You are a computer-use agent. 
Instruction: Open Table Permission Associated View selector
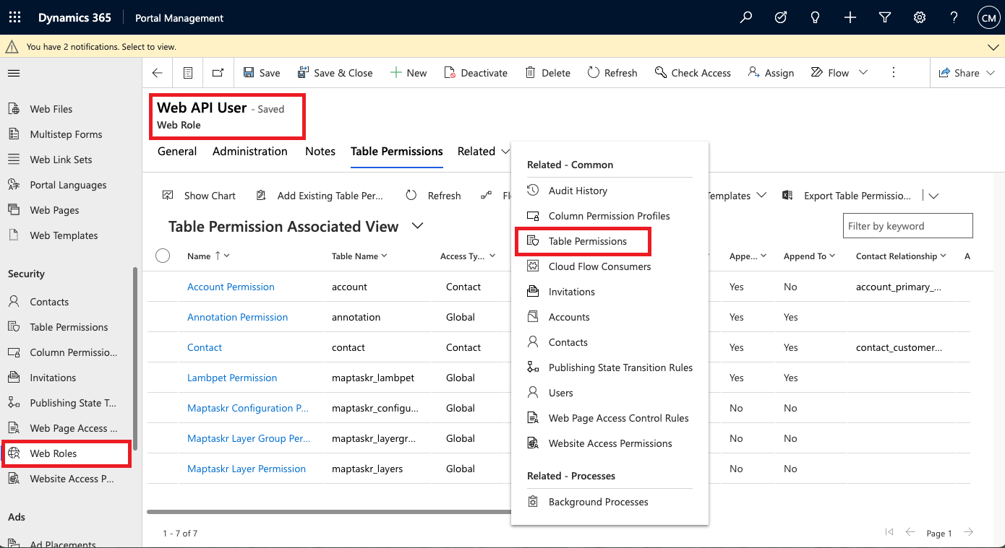(x=417, y=226)
